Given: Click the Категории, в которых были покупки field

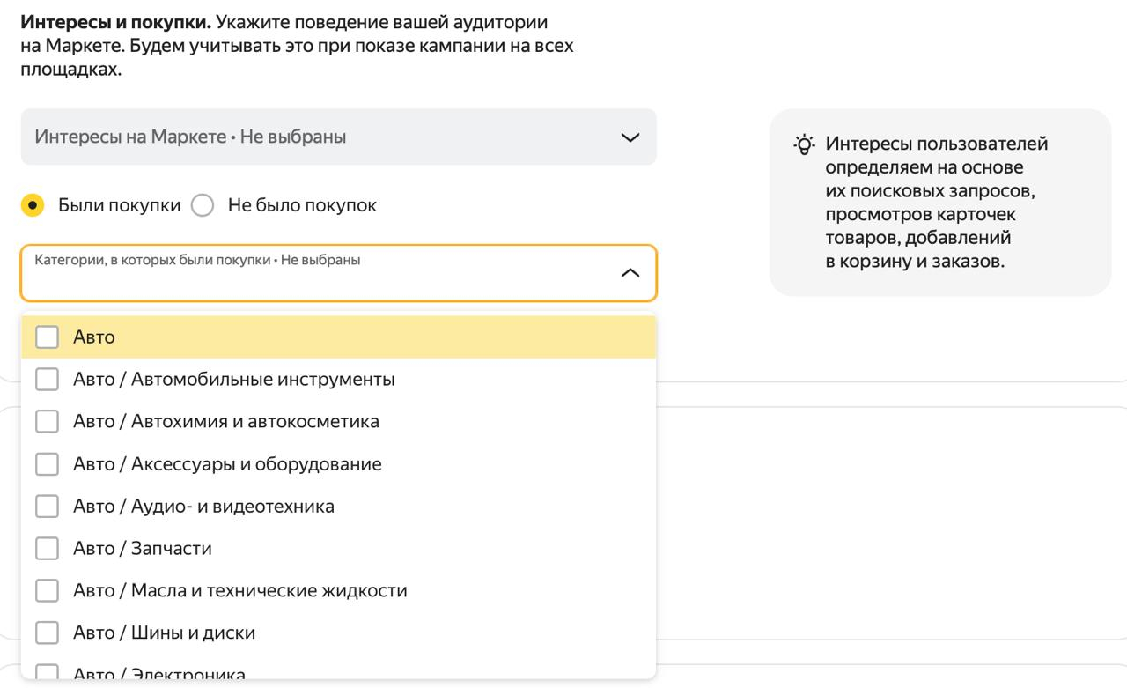Looking at the screenshot, I should (317, 273).
